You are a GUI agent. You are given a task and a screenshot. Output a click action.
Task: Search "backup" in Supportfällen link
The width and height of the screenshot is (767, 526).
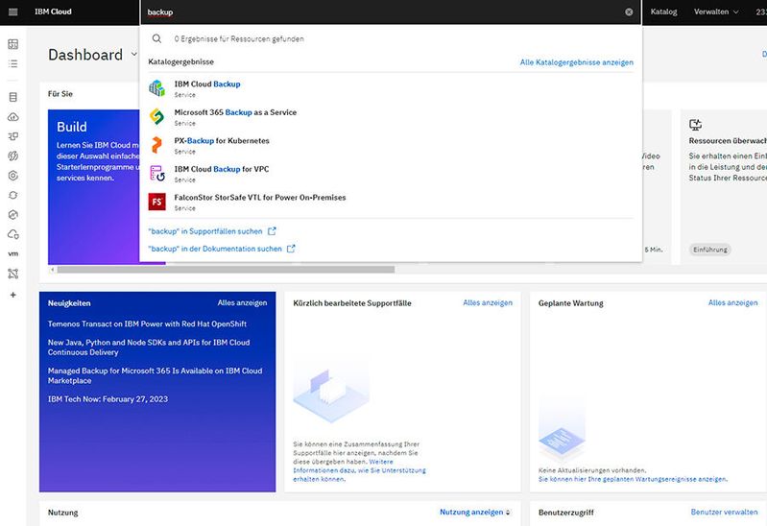205,231
